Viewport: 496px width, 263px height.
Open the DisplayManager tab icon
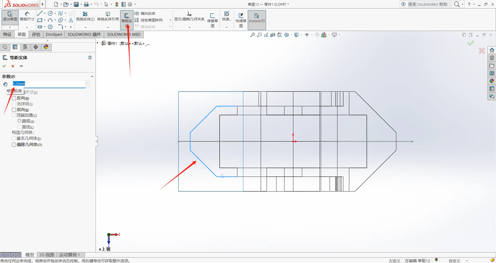[46, 47]
